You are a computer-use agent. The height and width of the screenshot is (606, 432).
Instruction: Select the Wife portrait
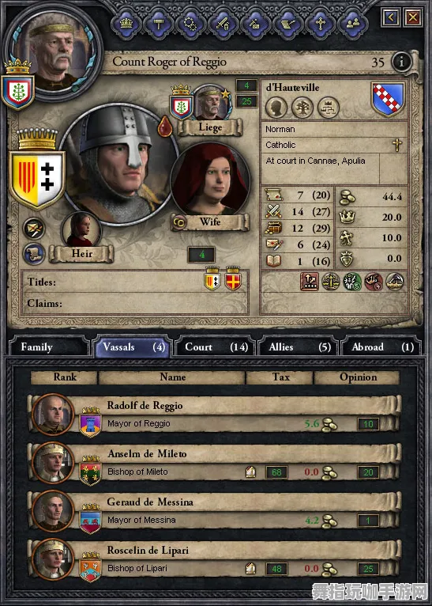click(210, 180)
